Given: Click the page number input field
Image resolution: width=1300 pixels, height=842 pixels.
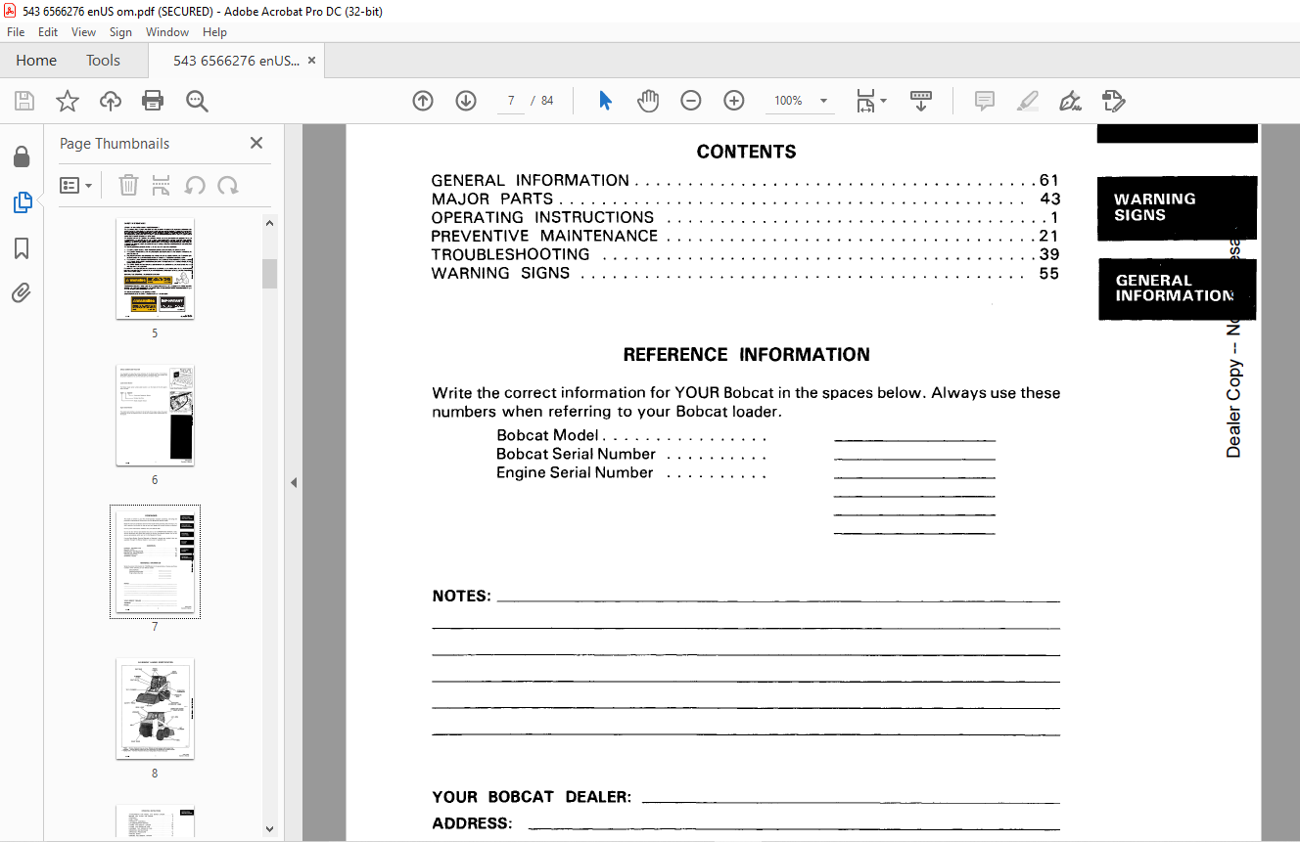Looking at the screenshot, I should tap(511, 101).
